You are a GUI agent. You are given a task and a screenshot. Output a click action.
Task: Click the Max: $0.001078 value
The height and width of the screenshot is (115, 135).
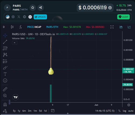72,27
